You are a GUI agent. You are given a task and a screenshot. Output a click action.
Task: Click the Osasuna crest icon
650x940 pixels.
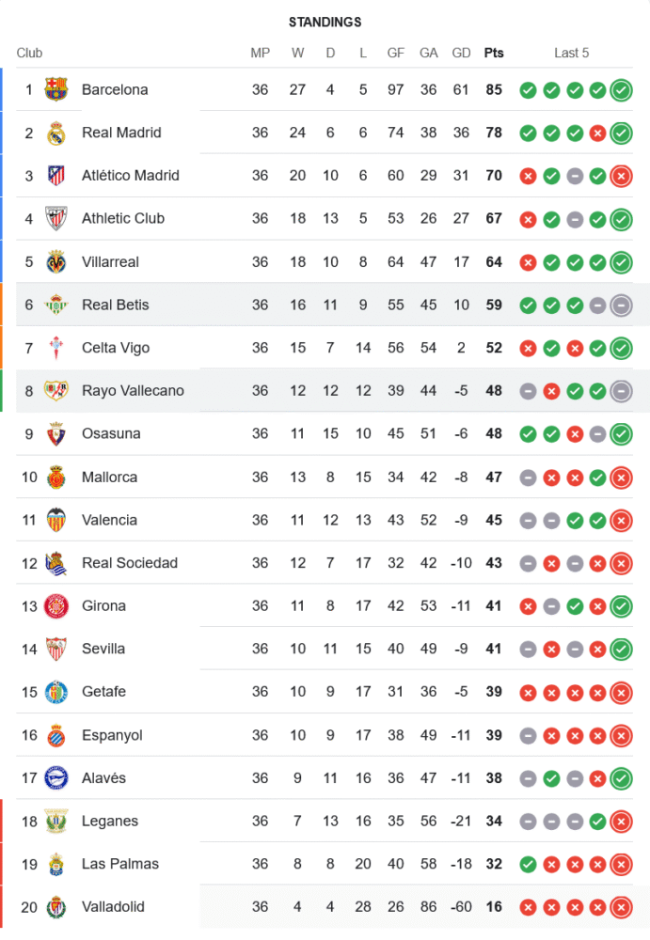pyautogui.click(x=56, y=434)
